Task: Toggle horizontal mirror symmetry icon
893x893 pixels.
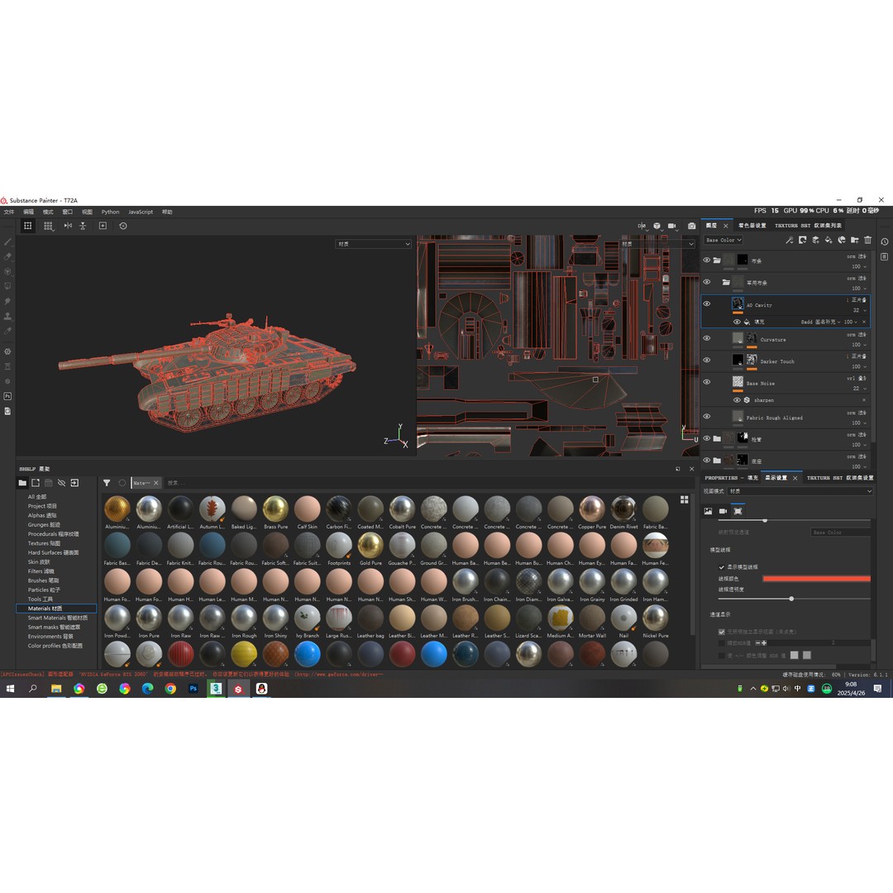Action: pos(68,226)
